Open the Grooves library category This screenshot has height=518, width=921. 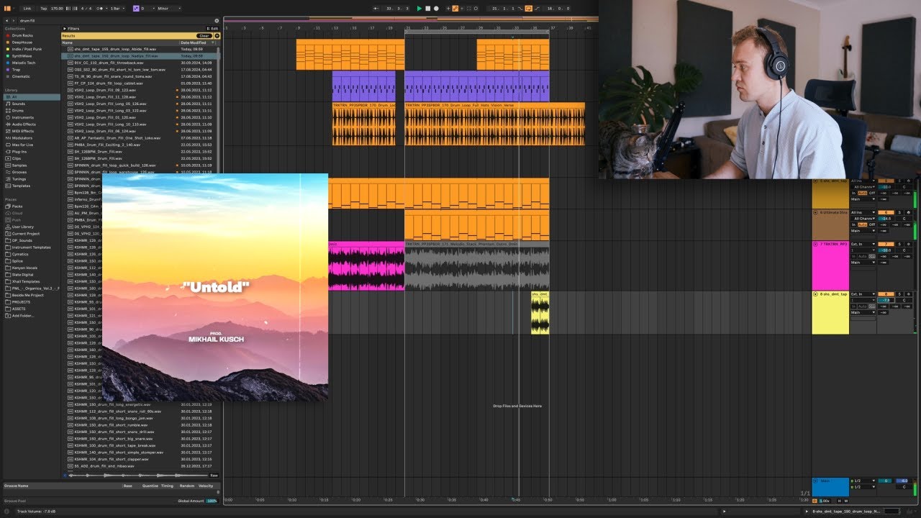pyautogui.click(x=19, y=172)
